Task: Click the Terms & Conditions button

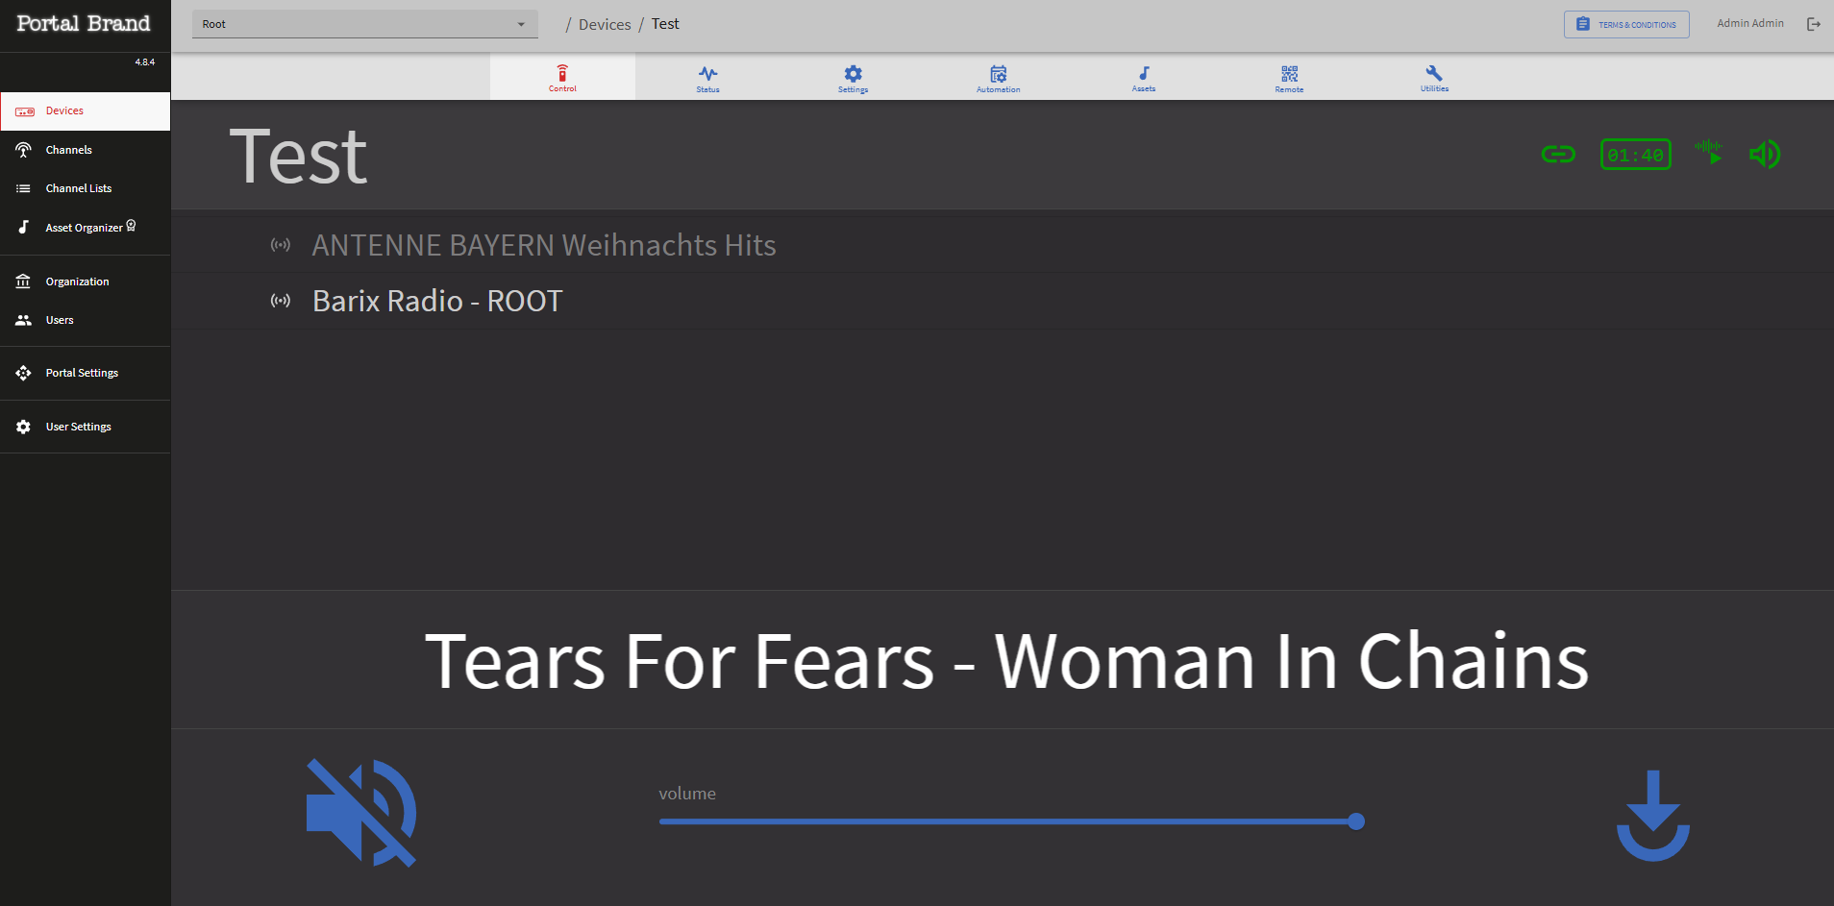Action: (1626, 24)
